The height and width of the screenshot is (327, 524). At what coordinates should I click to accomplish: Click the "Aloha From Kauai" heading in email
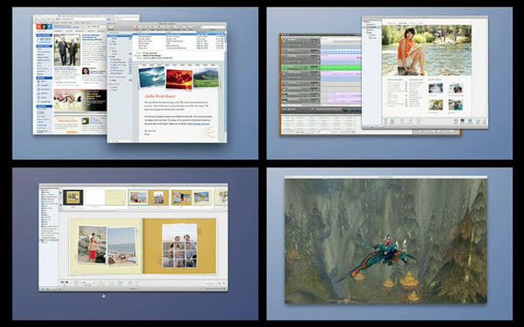click(159, 96)
